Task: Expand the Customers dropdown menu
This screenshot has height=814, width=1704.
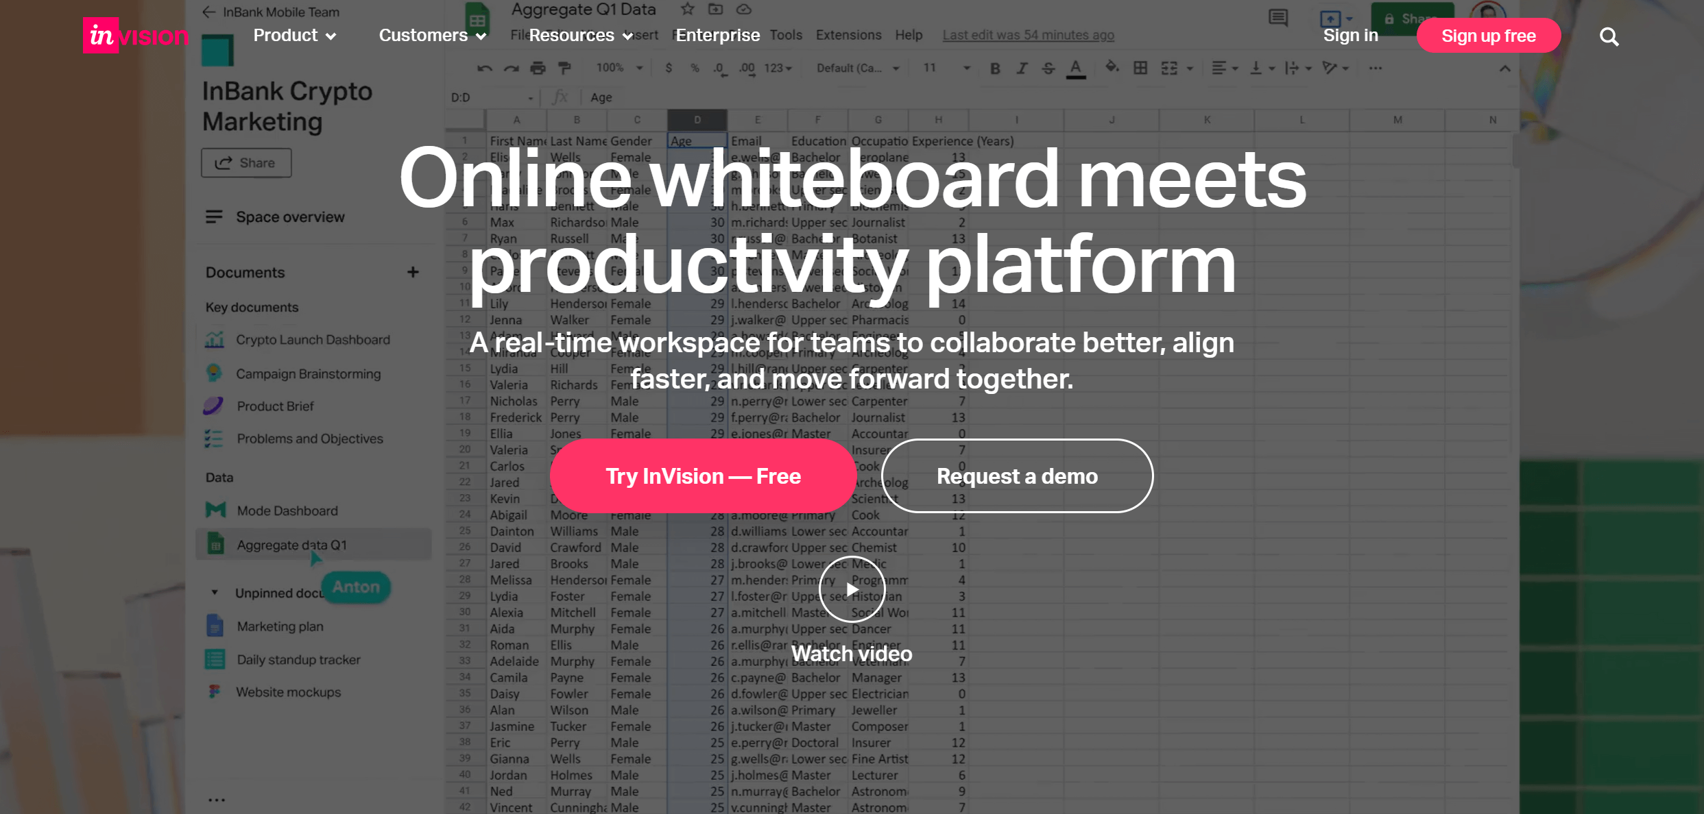Action: [x=432, y=36]
